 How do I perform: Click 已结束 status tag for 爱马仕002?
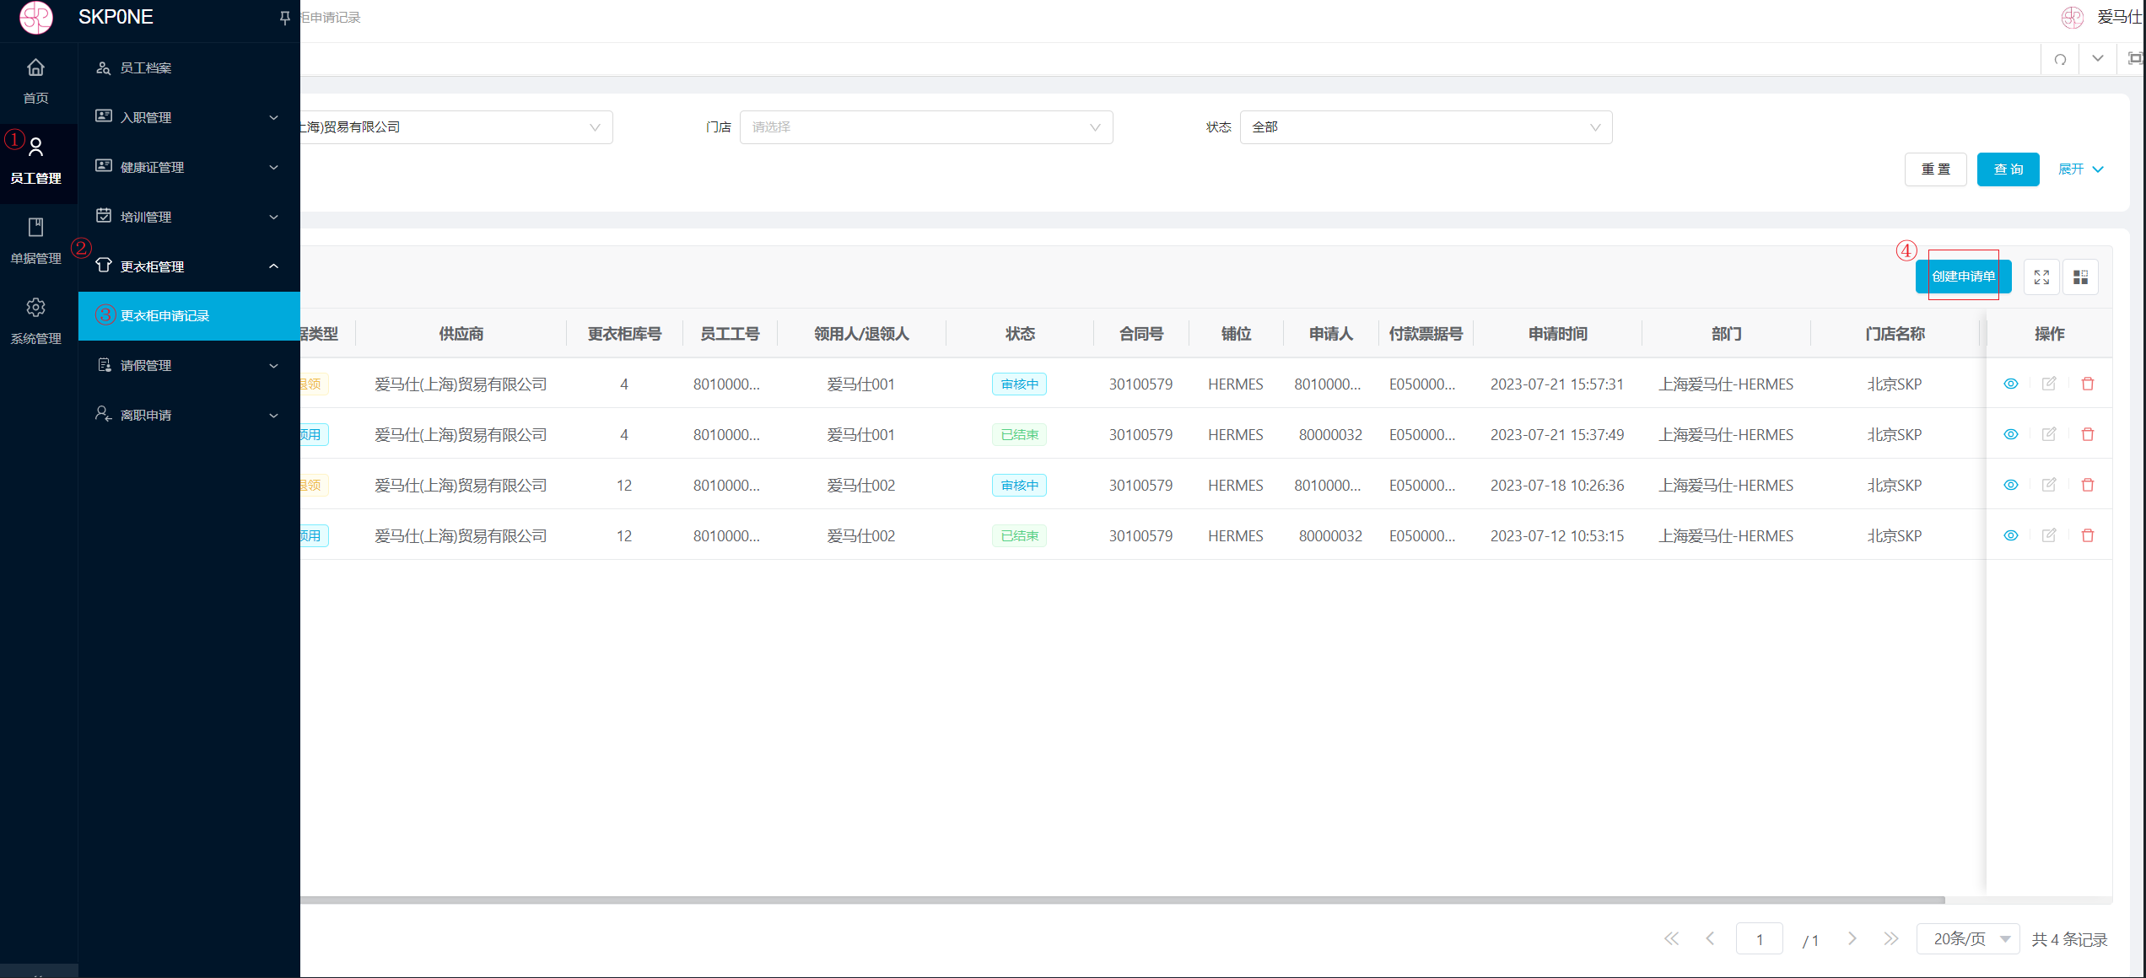coord(1019,536)
